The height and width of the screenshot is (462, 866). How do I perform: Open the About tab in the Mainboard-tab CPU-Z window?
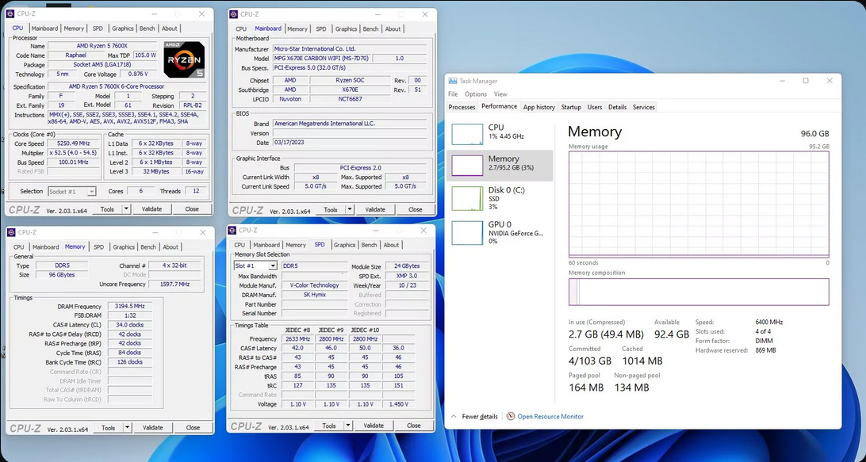point(393,29)
